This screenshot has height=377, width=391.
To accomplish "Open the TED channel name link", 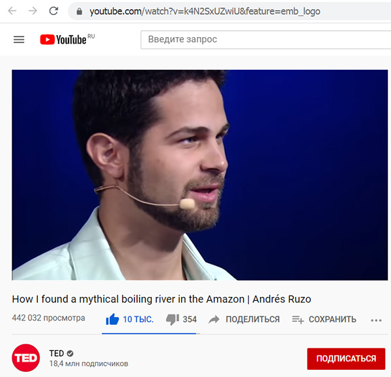I will click(x=57, y=353).
